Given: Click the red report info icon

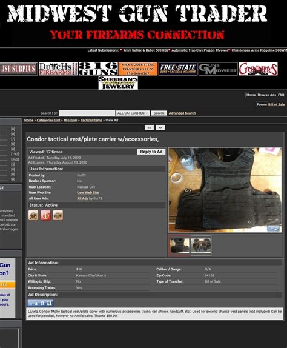Looking at the screenshot, I should pos(45,215).
